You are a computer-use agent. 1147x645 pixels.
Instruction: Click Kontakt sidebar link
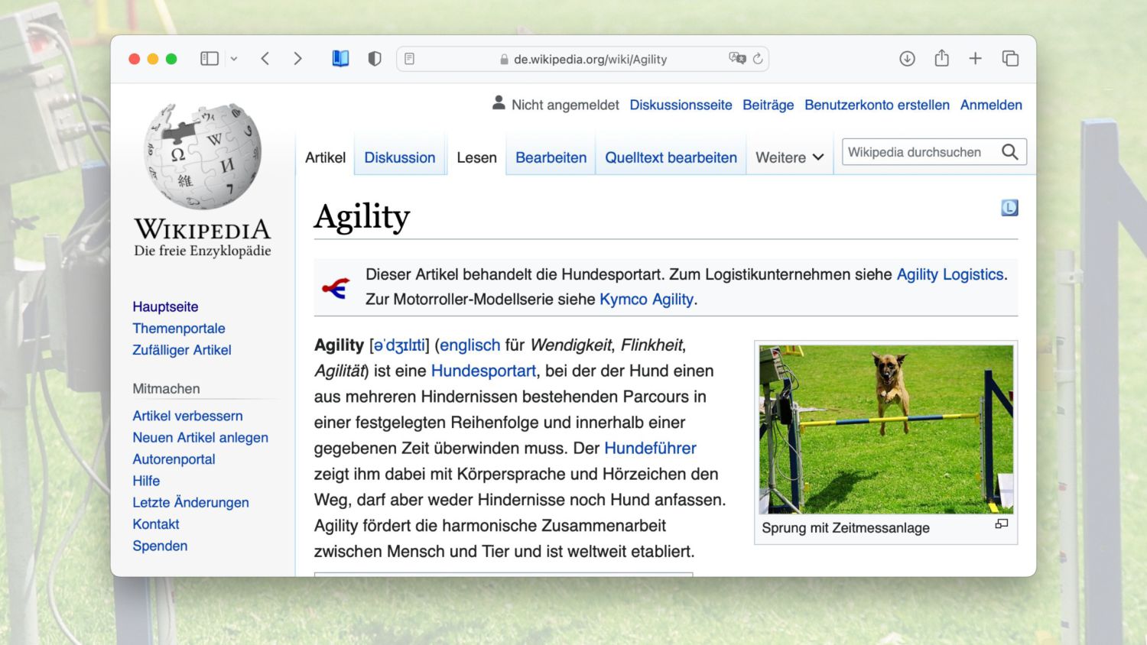(x=156, y=524)
